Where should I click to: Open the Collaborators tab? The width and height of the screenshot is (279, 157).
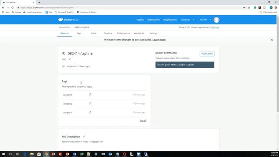(x=123, y=33)
